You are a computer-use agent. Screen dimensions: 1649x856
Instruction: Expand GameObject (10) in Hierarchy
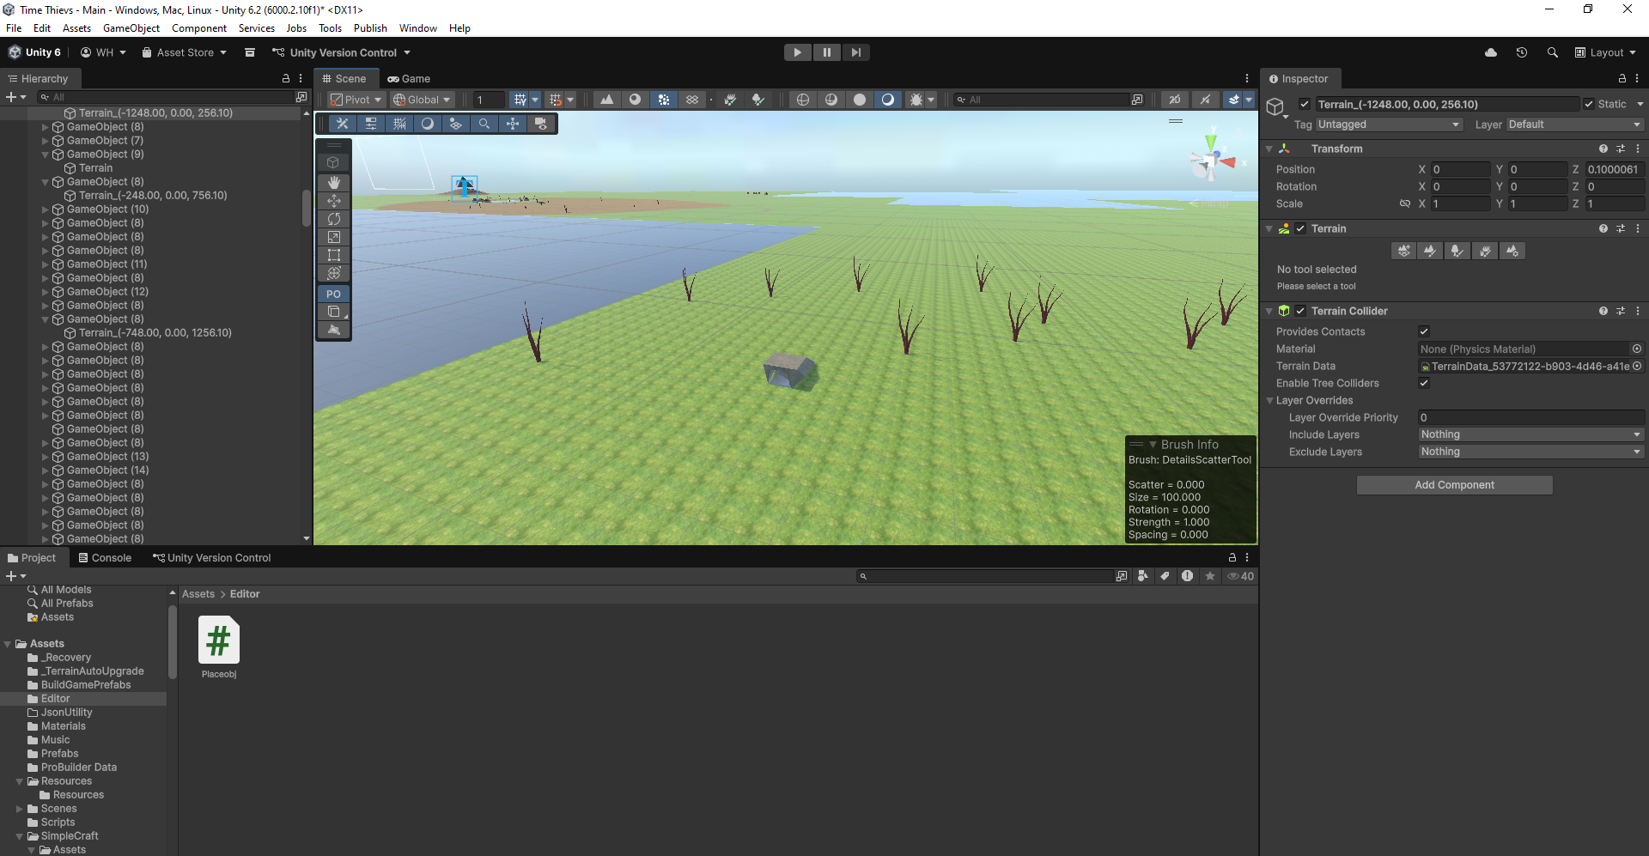coord(46,209)
